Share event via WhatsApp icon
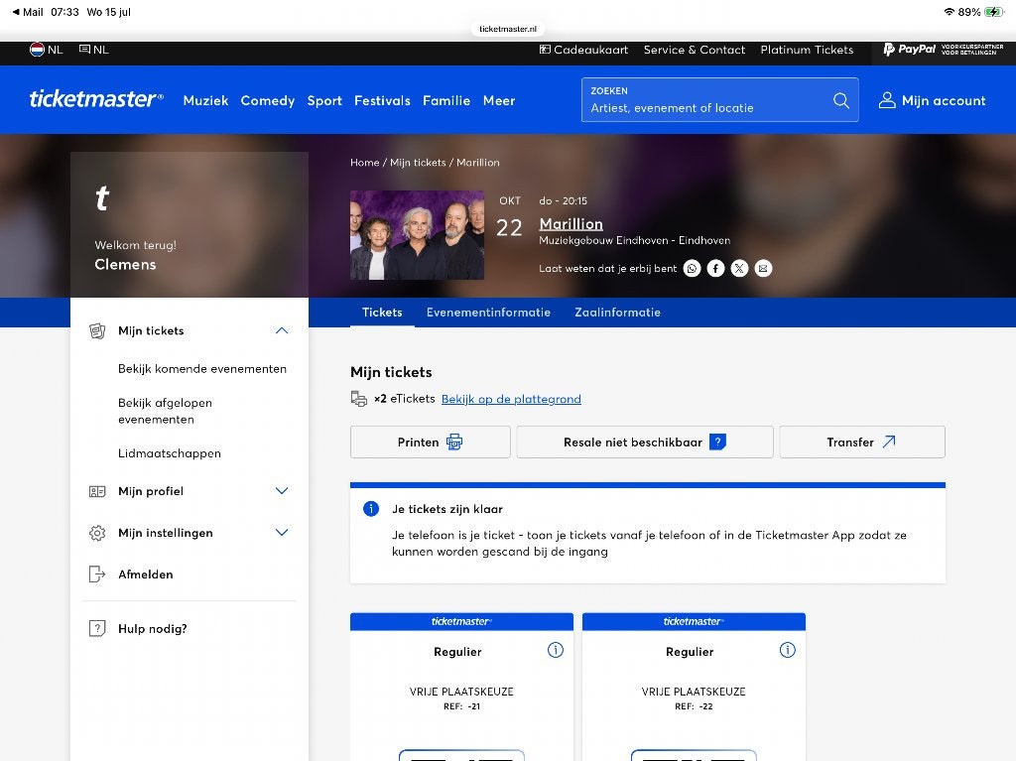 (x=692, y=268)
